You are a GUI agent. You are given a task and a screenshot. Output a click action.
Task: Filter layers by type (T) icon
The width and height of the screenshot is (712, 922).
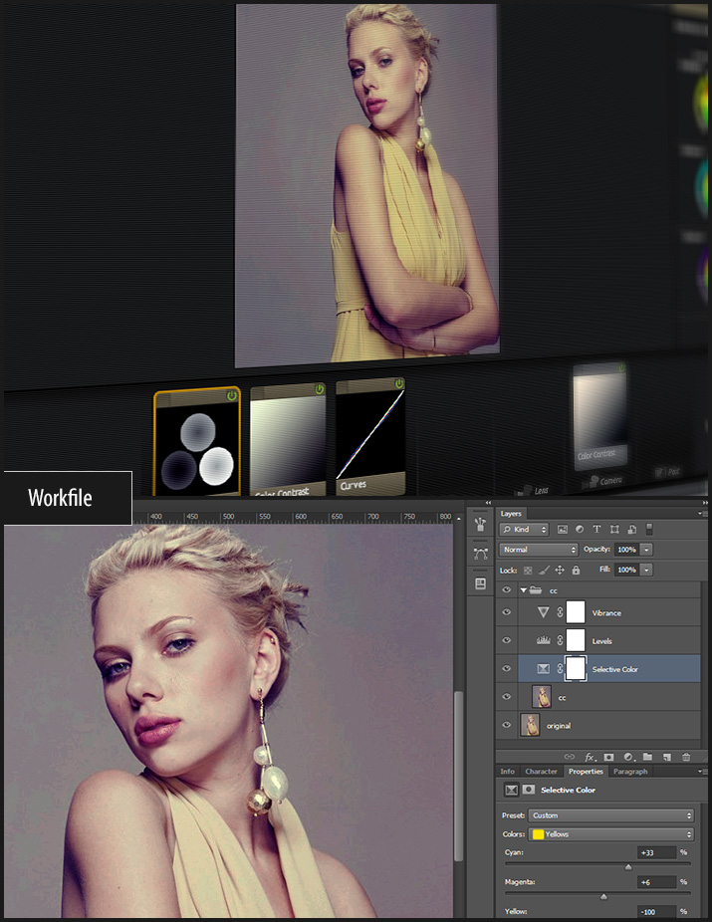(596, 529)
